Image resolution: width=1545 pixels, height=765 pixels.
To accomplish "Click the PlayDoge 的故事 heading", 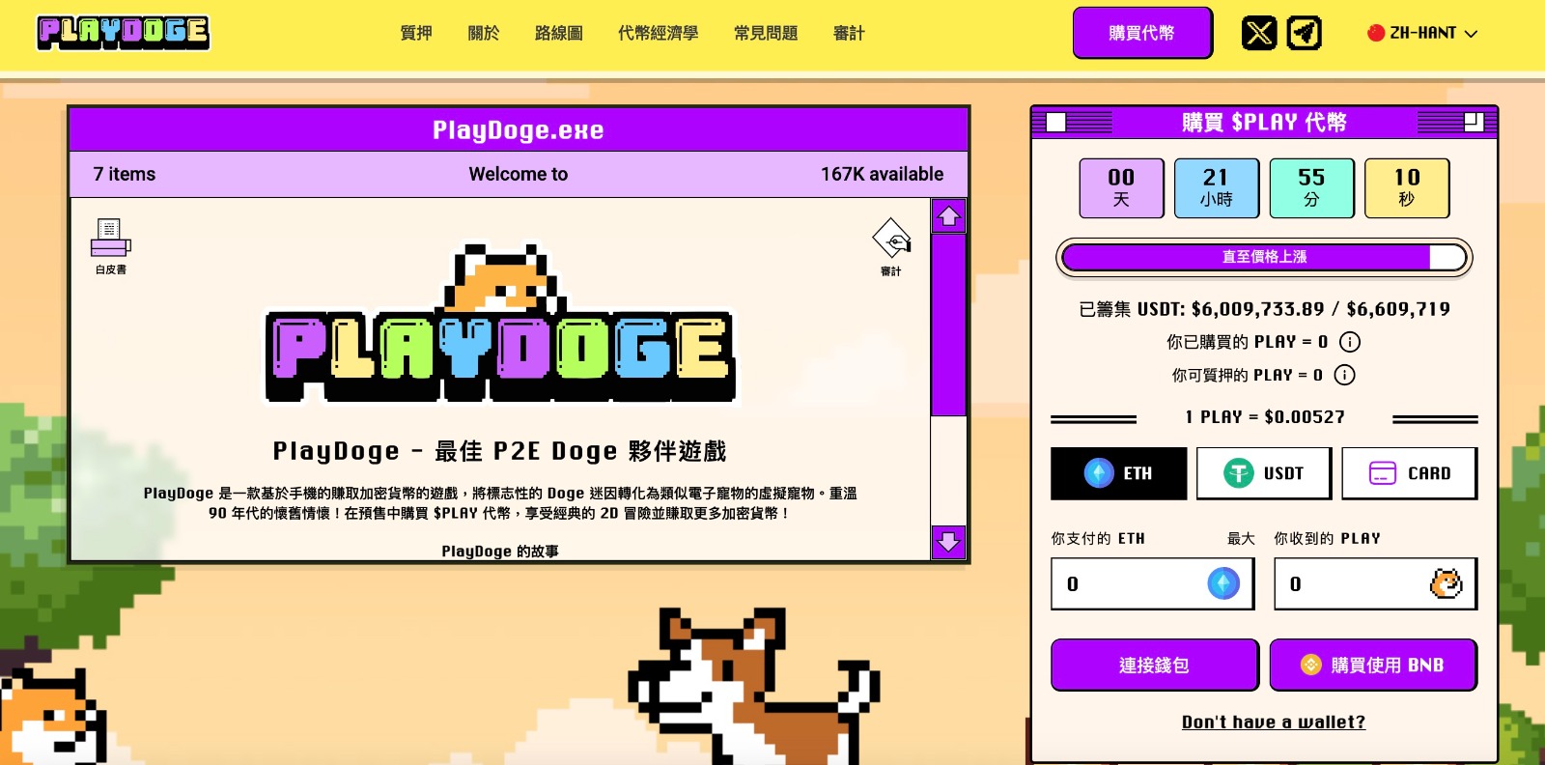I will pos(500,552).
